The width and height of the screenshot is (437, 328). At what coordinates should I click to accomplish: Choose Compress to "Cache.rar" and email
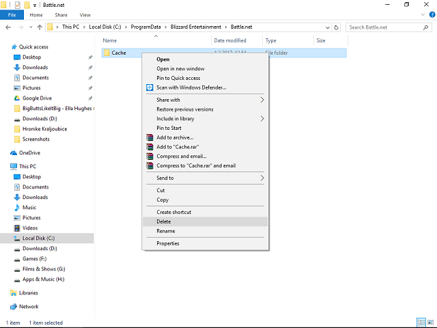click(x=205, y=165)
